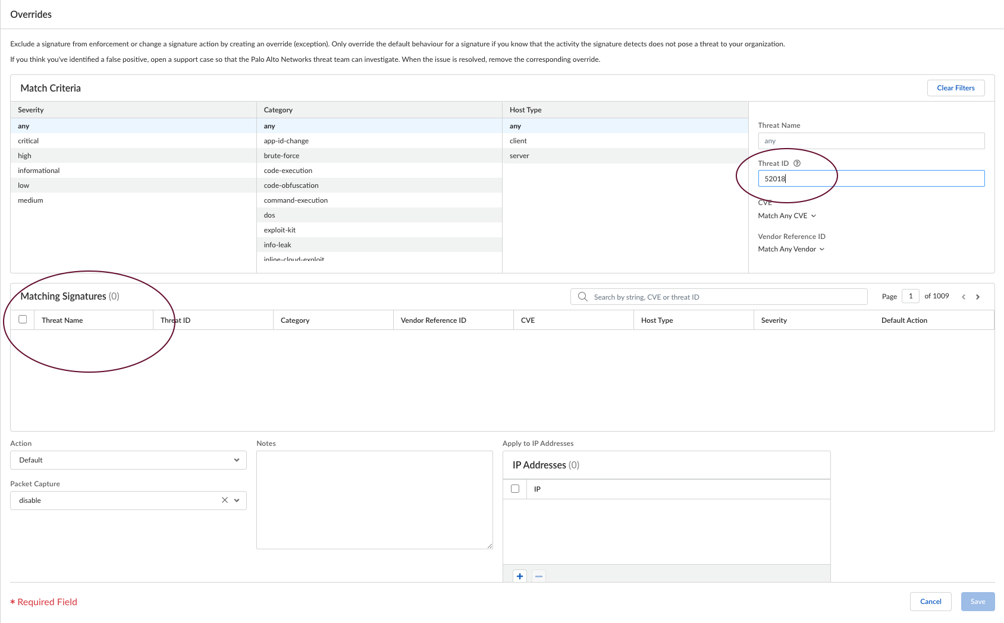Screen dimensions: 1004x623
Task: Click the Threat ID help icon
Action: [x=797, y=163]
